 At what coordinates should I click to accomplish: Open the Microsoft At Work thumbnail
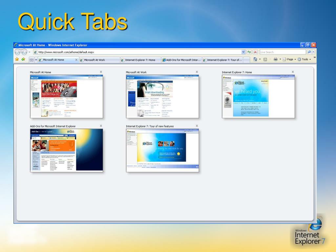162,96
